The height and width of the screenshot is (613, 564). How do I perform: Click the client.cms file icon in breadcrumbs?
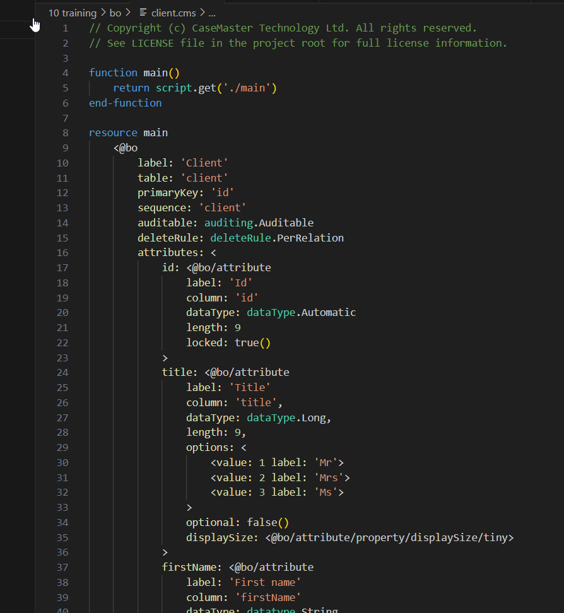[x=143, y=13]
